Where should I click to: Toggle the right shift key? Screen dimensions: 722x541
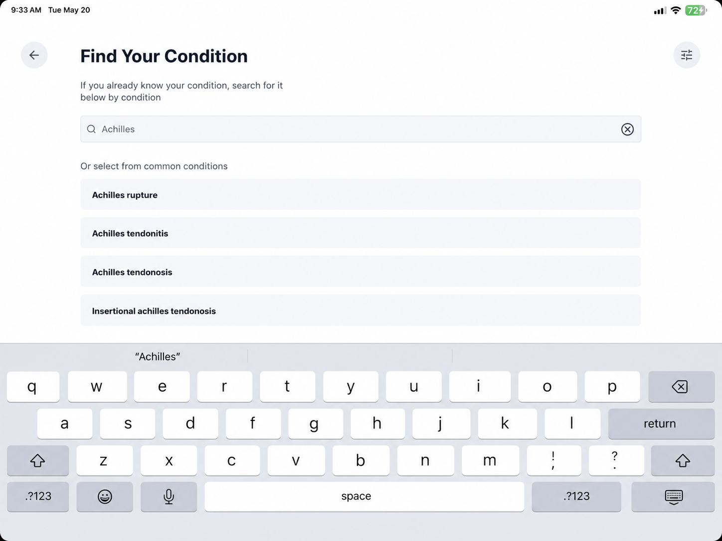[x=683, y=461]
